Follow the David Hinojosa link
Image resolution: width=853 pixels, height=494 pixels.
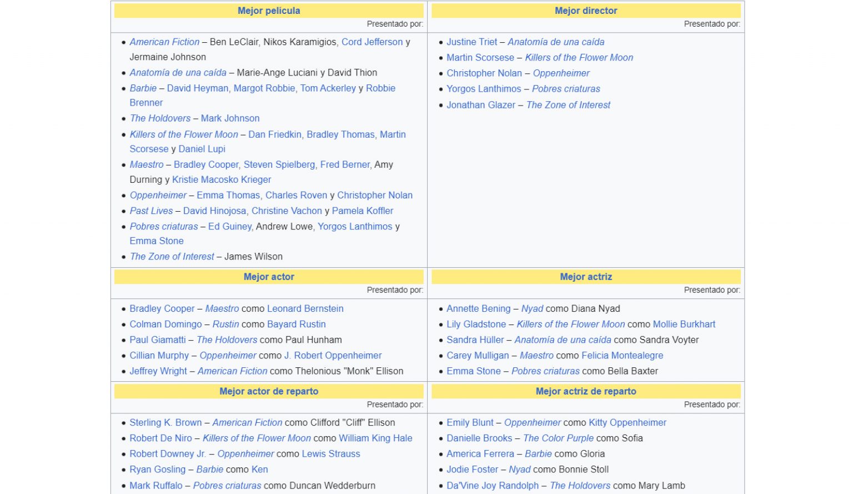[x=215, y=211]
